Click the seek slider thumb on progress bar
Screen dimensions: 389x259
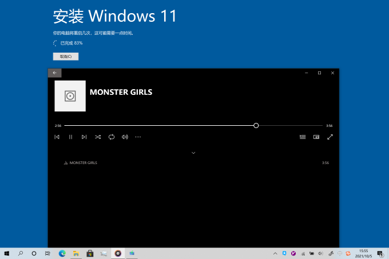[x=256, y=125]
